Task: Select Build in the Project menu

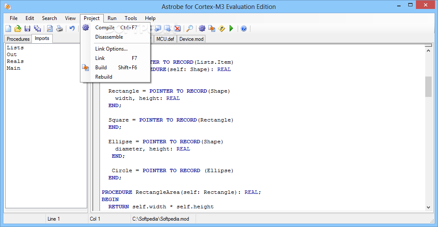Action: pyautogui.click(x=115, y=68)
